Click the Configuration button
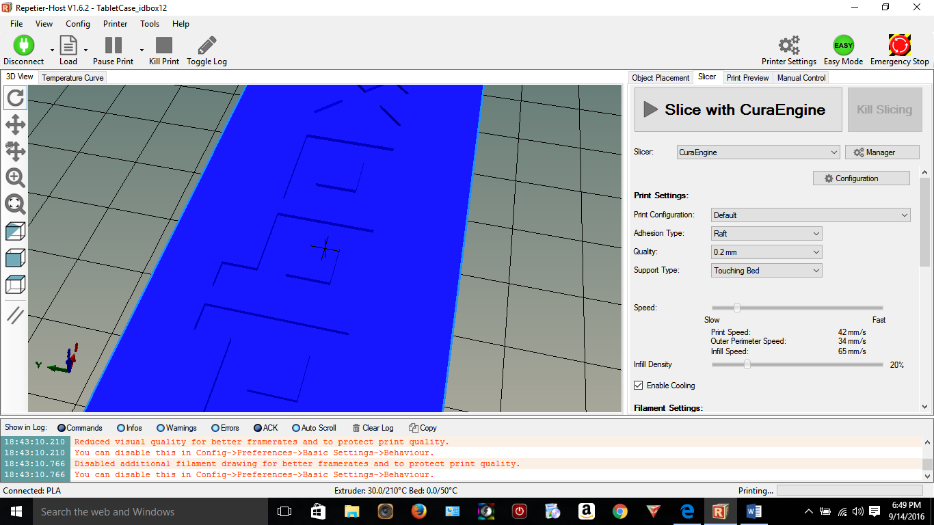 862,178
